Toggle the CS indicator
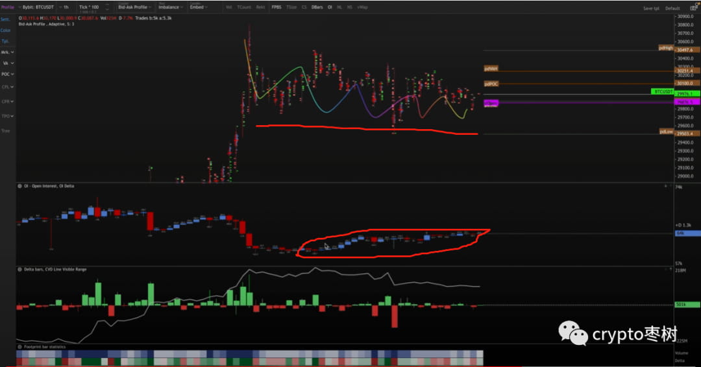The height and width of the screenshot is (367, 701). coord(304,7)
